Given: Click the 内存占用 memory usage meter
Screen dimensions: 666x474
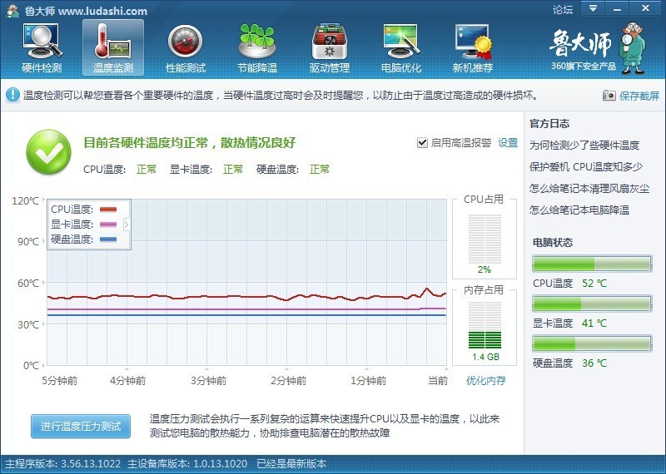Looking at the screenshot, I should pyautogui.click(x=485, y=326).
